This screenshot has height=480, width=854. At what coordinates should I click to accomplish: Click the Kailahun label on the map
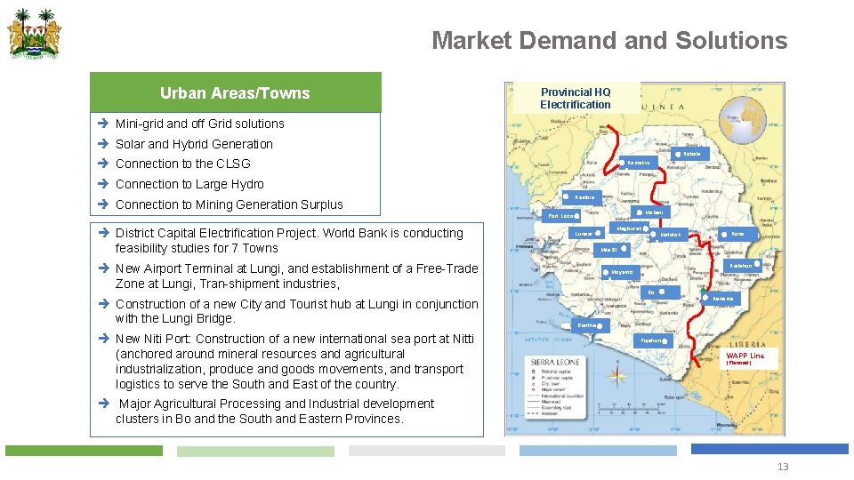[x=743, y=266]
